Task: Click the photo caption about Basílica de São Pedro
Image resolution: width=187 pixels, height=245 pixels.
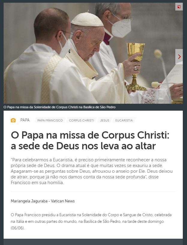Action: coord(59,107)
